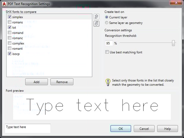
Task: Open Help for this dialog
Action: click(167, 128)
